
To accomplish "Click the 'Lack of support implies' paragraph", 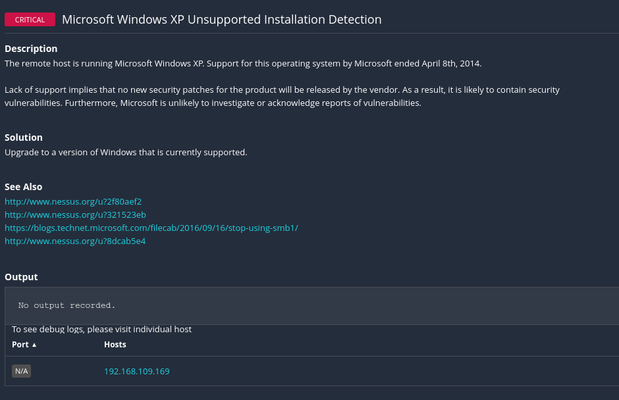I will (x=282, y=96).
